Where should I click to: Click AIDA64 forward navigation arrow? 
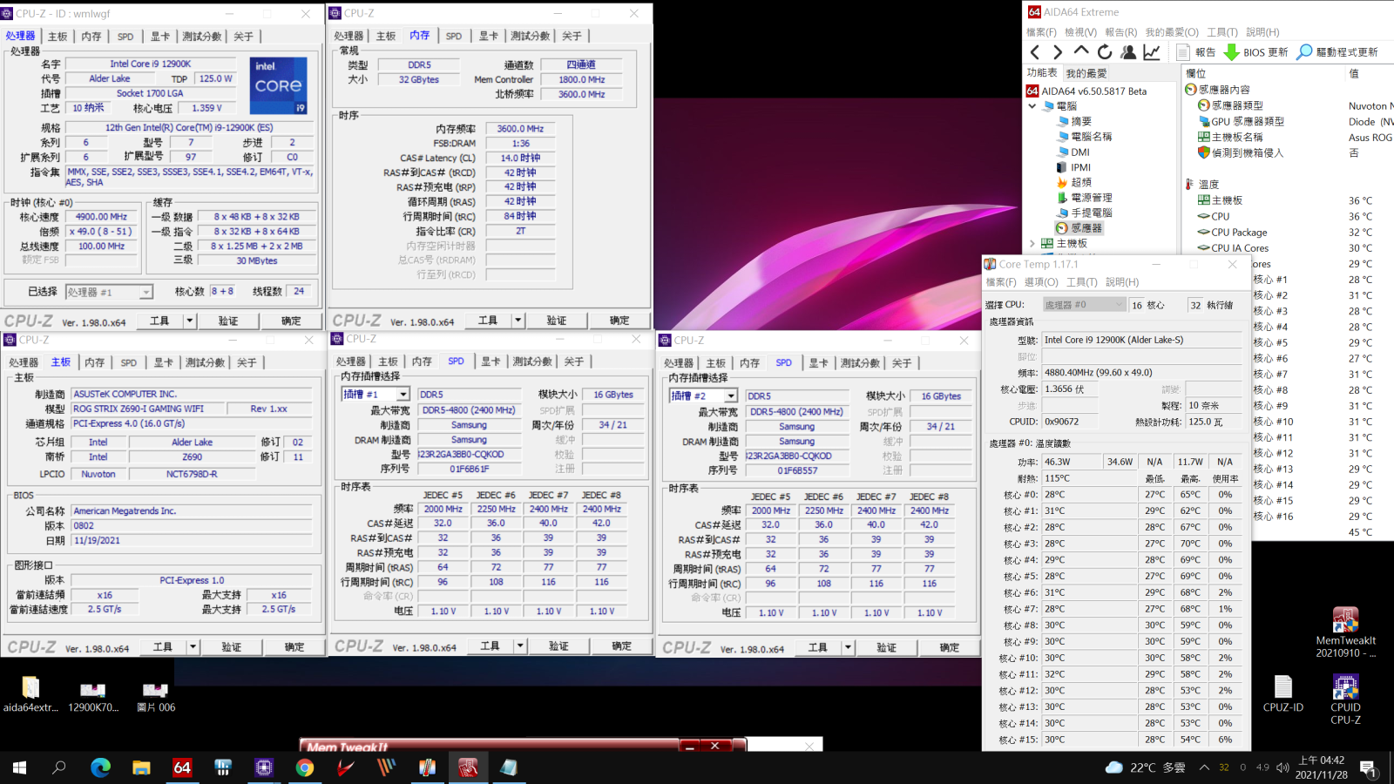pos(1058,52)
